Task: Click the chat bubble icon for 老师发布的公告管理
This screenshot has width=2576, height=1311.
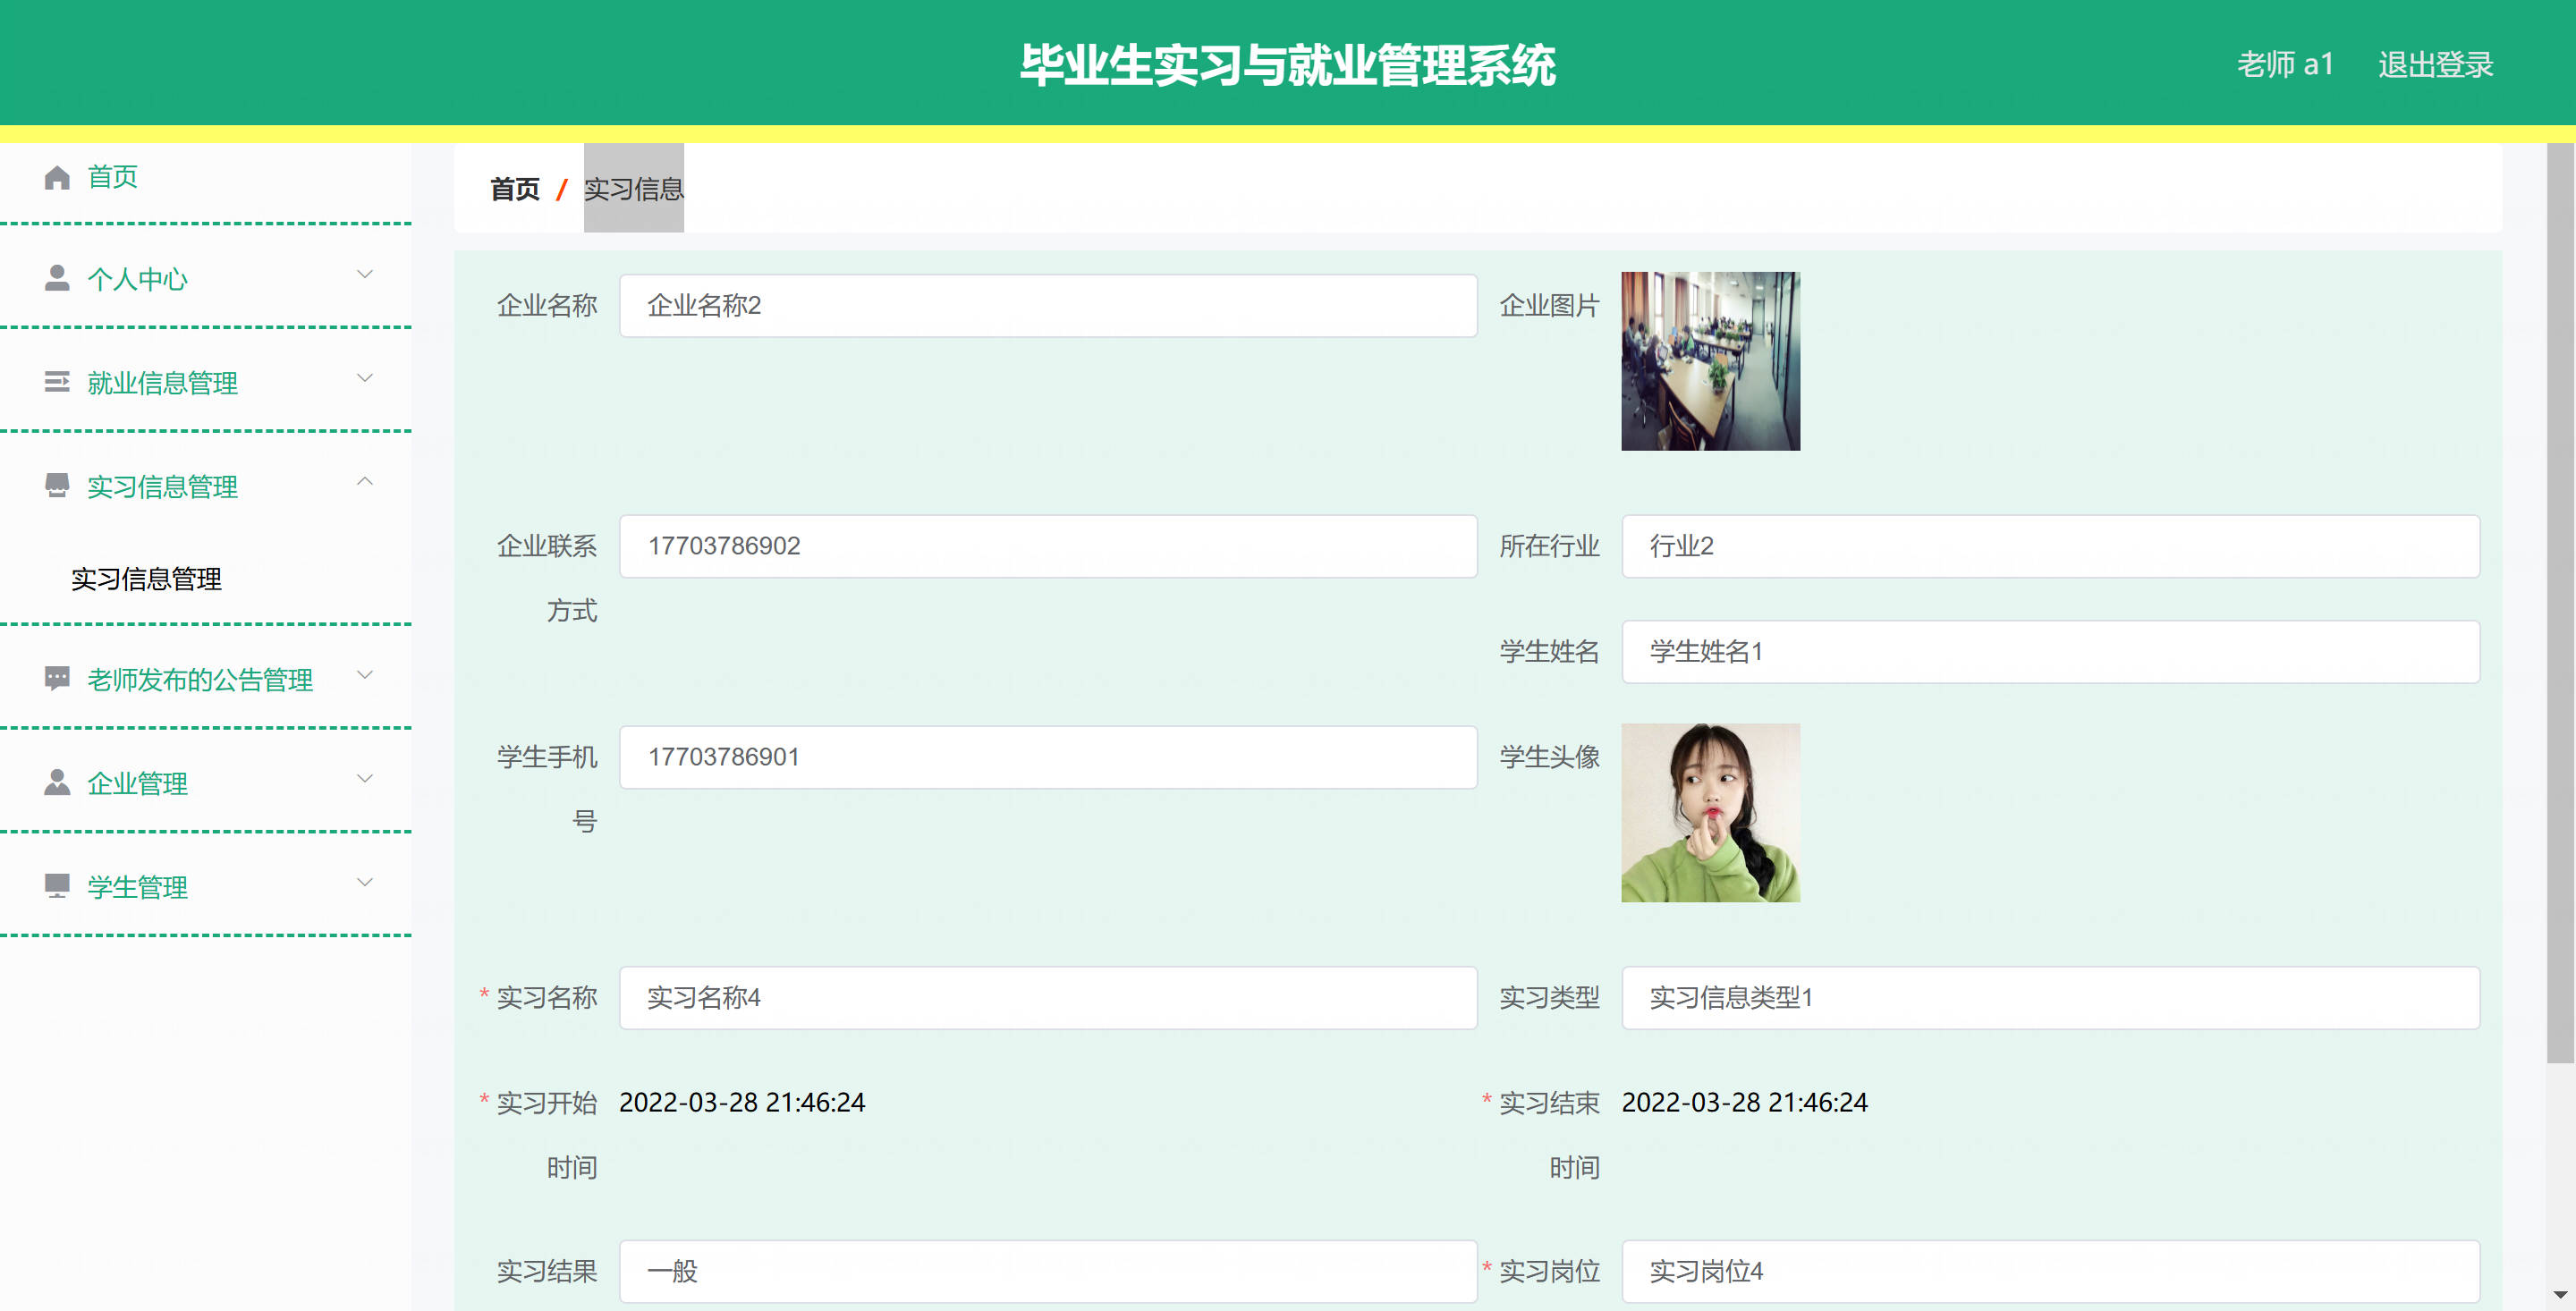Action: coord(57,679)
